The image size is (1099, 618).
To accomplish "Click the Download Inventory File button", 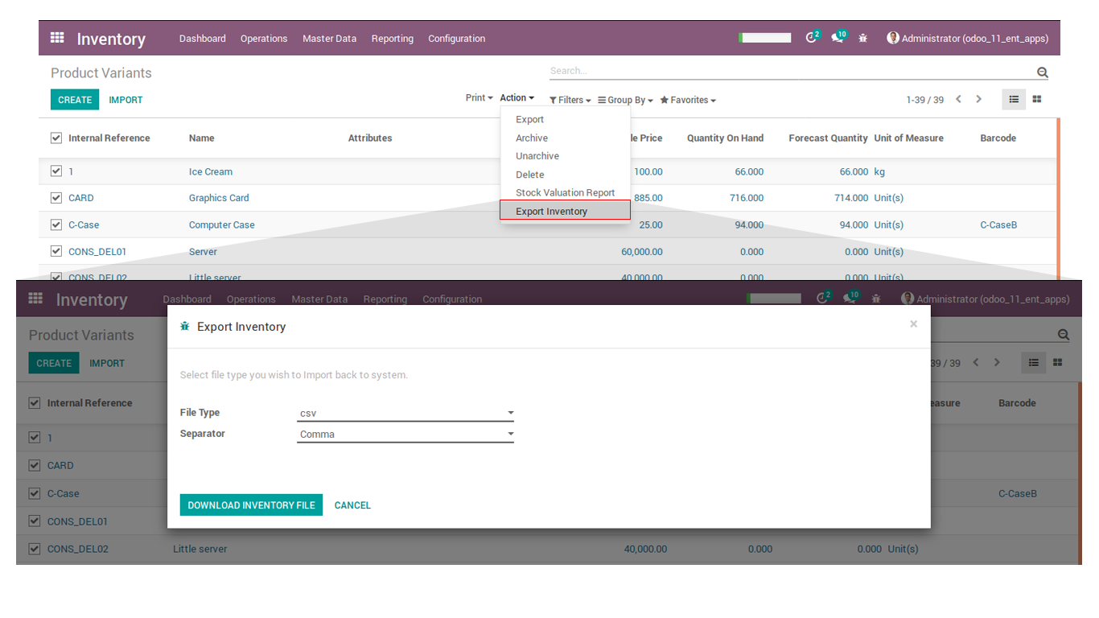I will (x=251, y=505).
